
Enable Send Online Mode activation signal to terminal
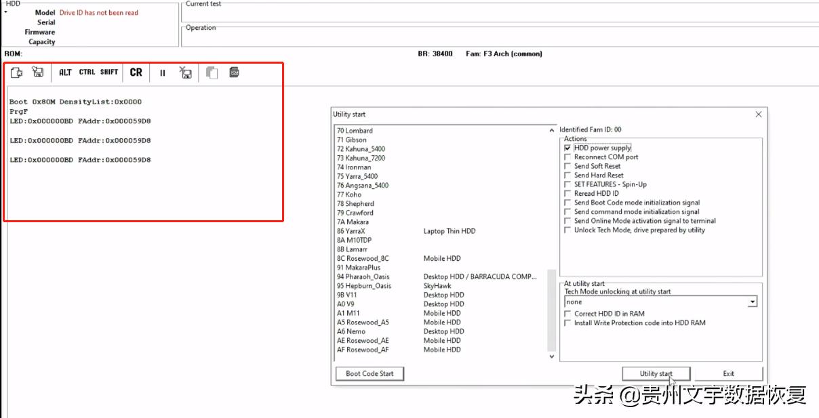tap(567, 221)
